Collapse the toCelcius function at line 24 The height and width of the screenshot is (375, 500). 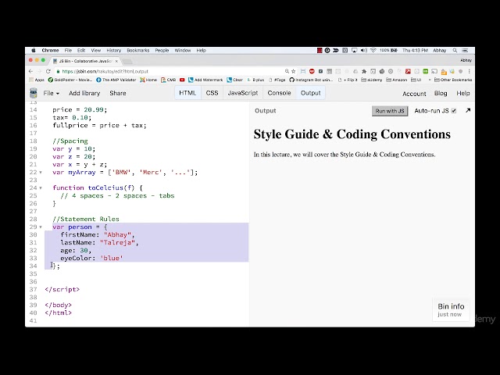tap(41, 188)
